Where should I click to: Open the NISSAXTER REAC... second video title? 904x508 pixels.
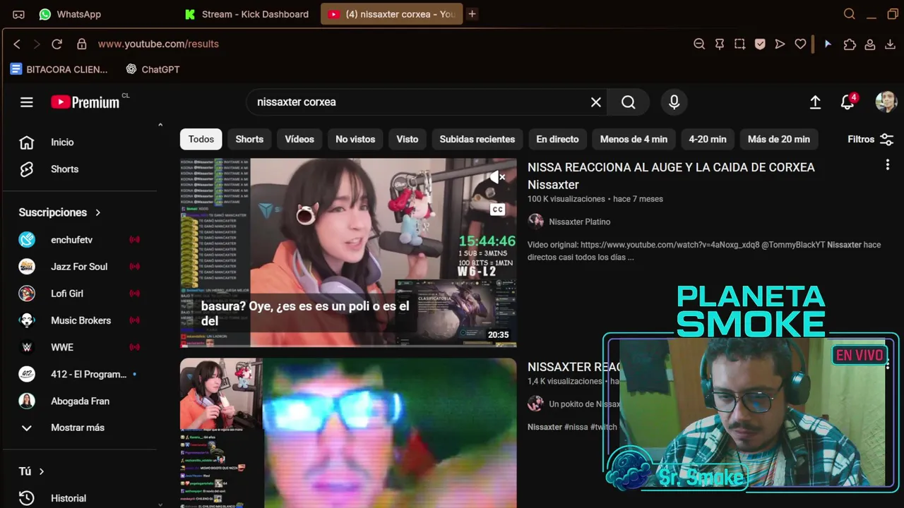tap(574, 367)
